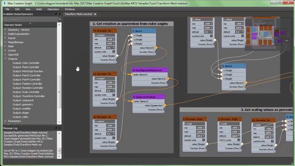Click value (Vector3) output port of top Vector3 node
Viewport: 295px width, 166px height.
point(156,48)
